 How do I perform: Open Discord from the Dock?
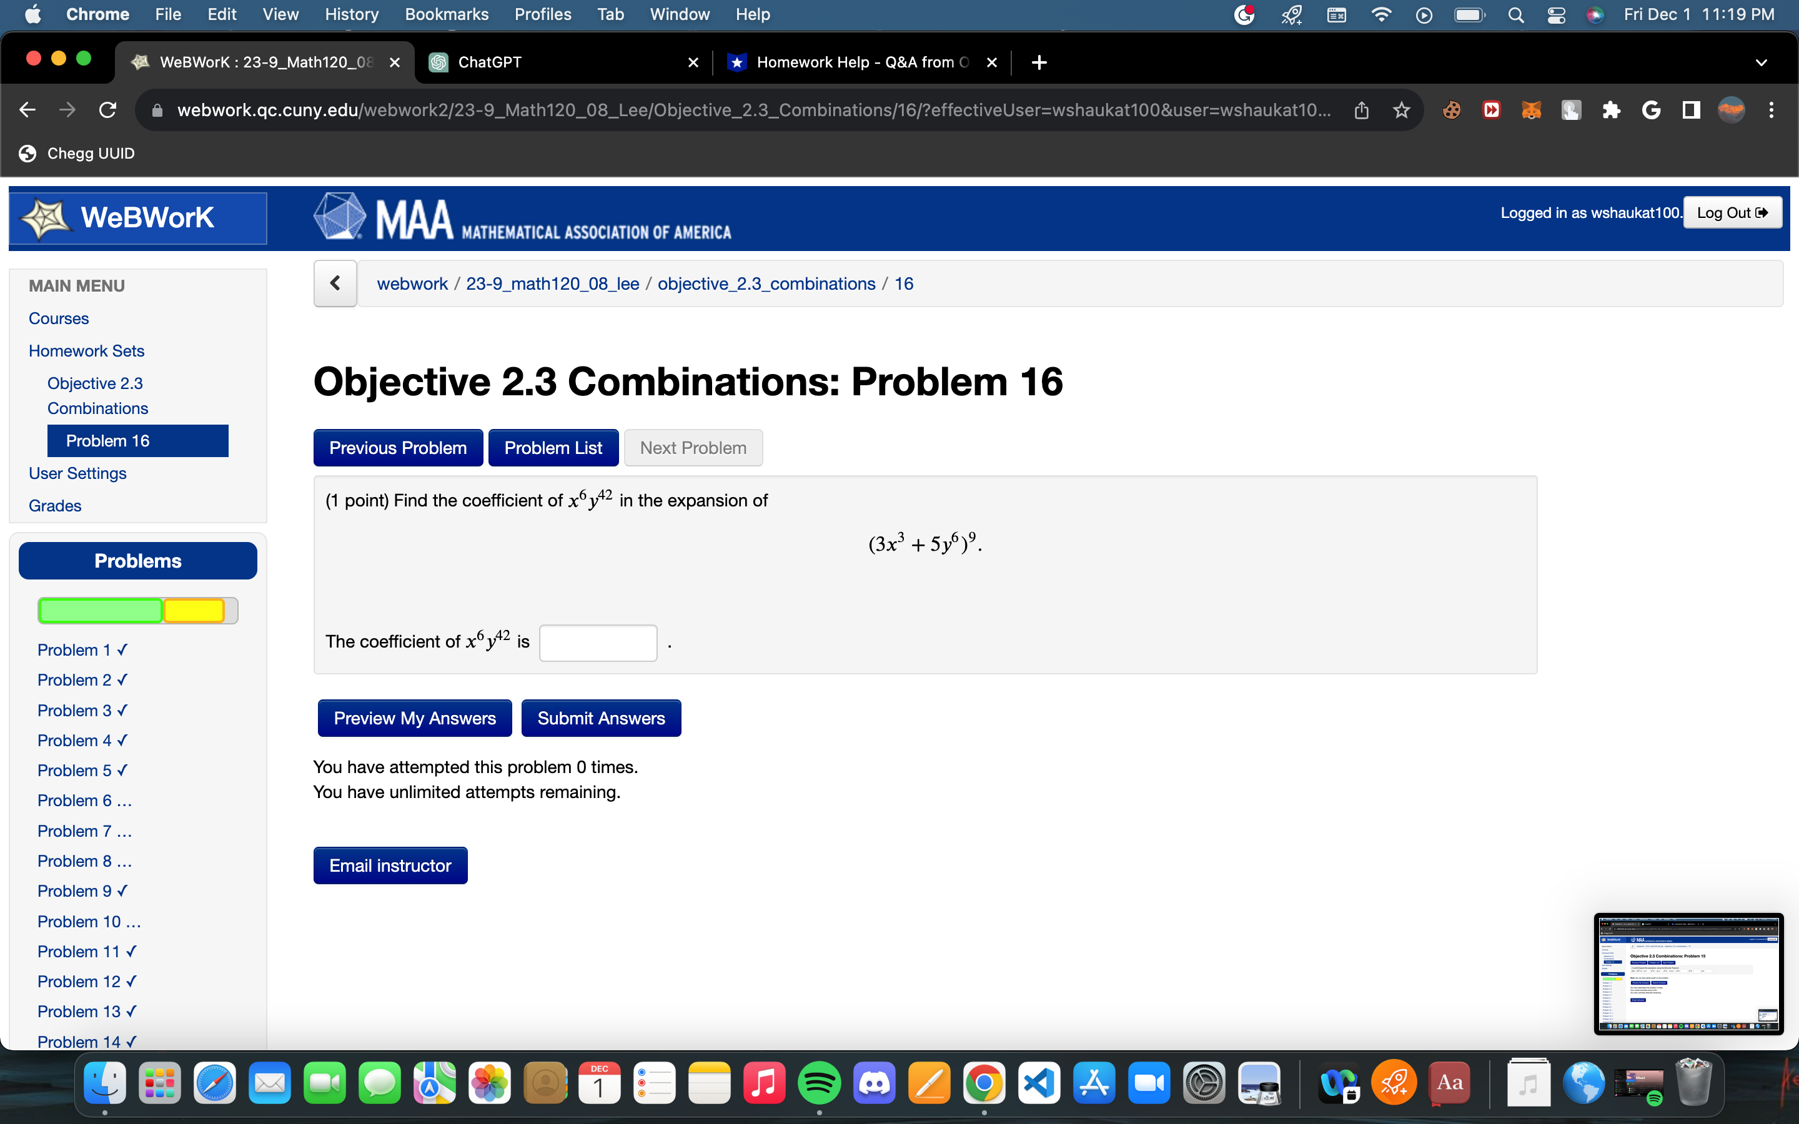click(875, 1082)
